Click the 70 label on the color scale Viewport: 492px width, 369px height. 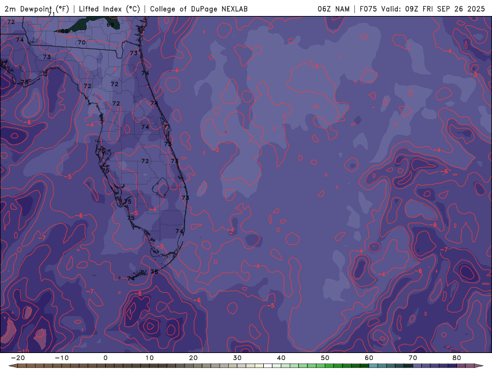413,358
